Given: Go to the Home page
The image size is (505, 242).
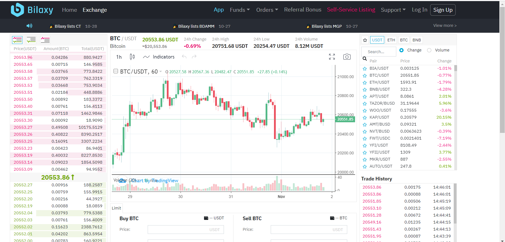Looking at the screenshot, I should coord(70,10).
